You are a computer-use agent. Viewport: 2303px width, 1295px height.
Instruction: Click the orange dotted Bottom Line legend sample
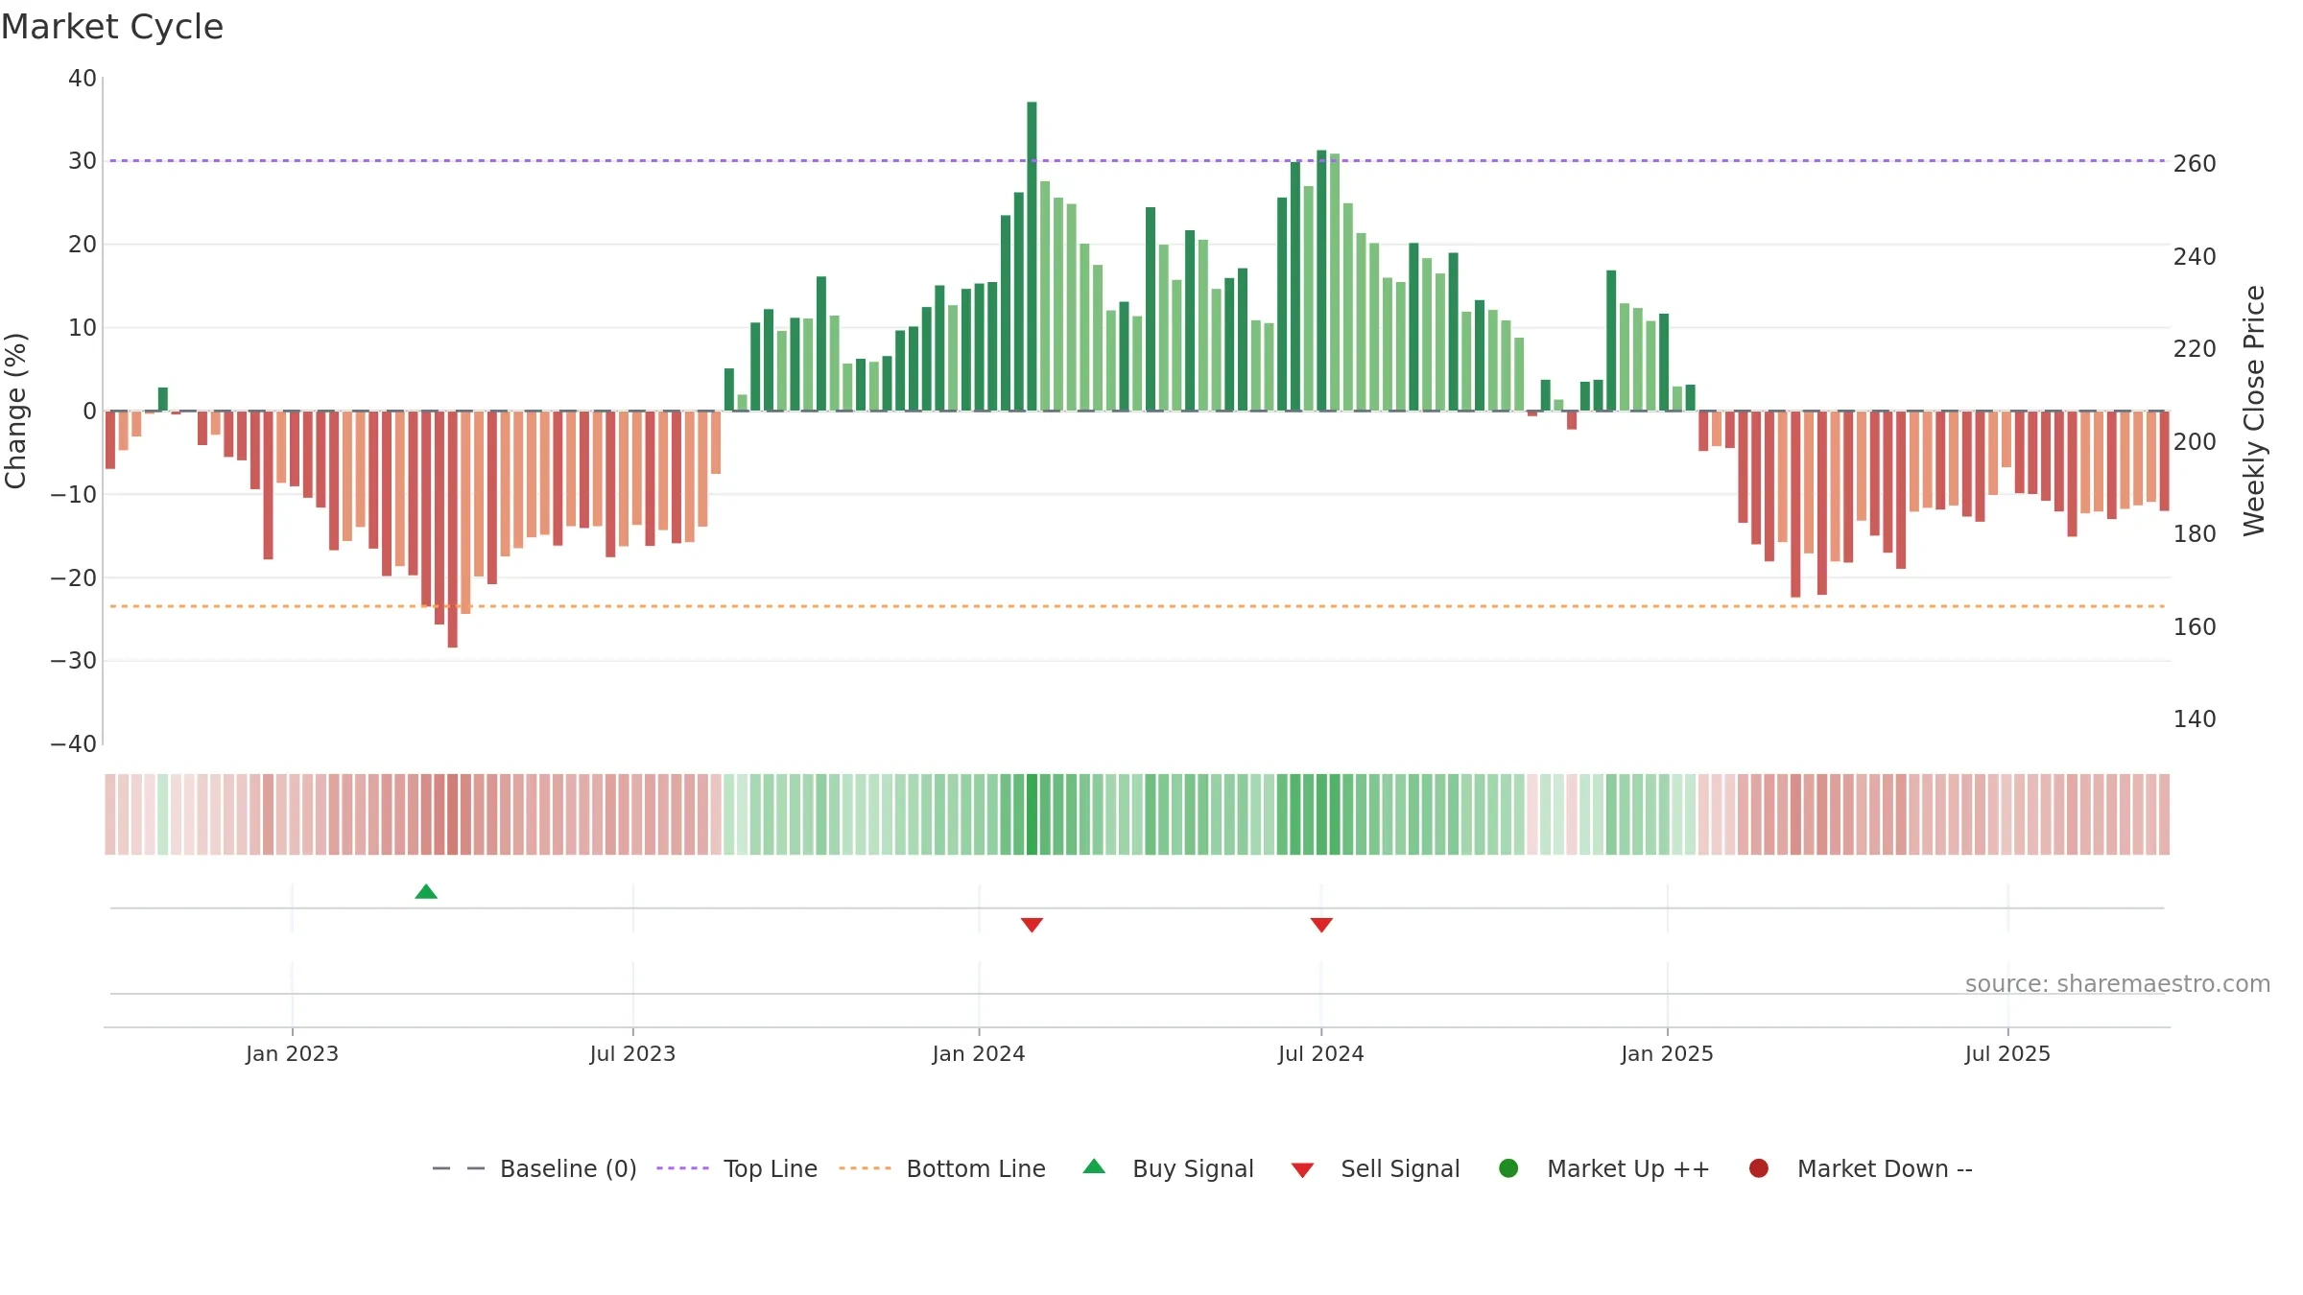865,1168
